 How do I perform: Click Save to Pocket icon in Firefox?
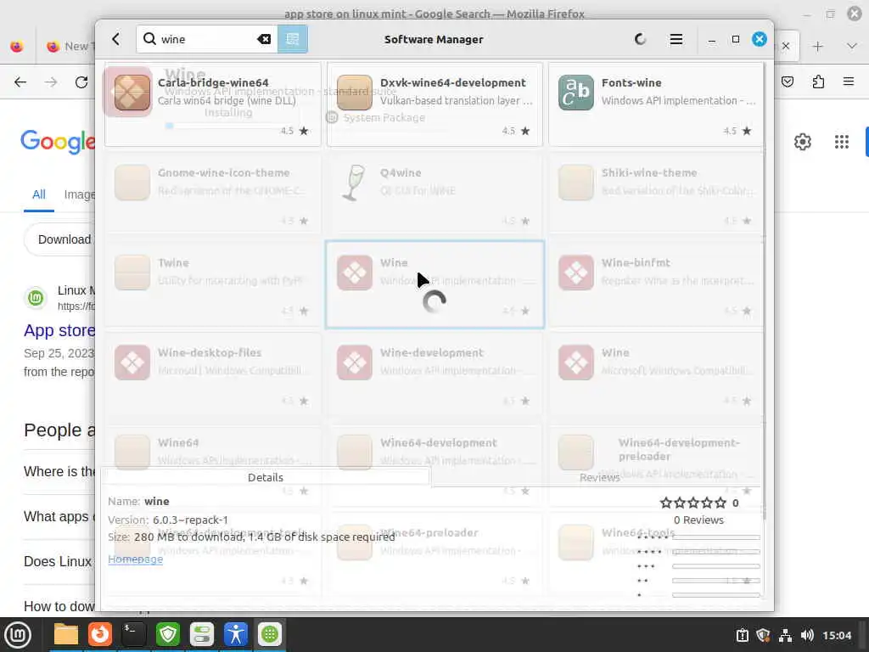tap(788, 82)
